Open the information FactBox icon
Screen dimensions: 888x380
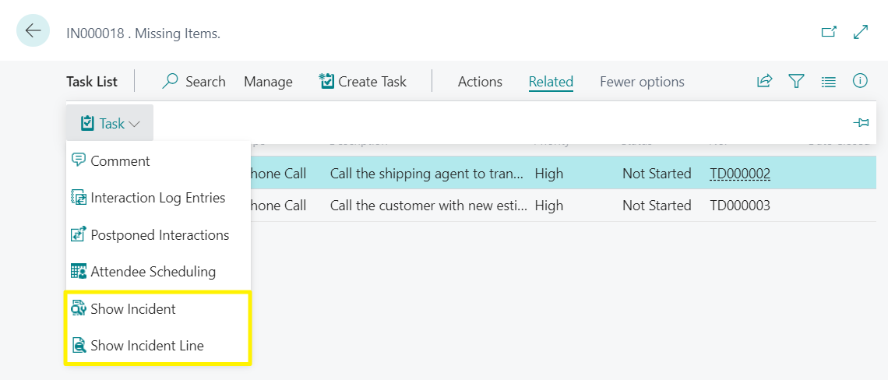coord(860,81)
